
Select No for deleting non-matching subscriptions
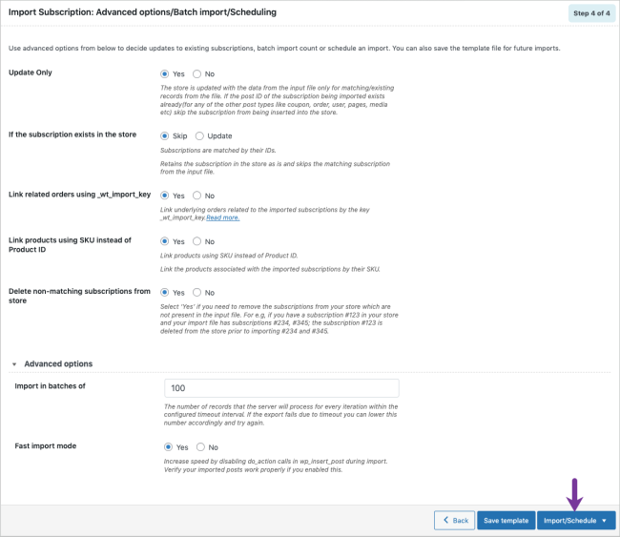tap(196, 292)
